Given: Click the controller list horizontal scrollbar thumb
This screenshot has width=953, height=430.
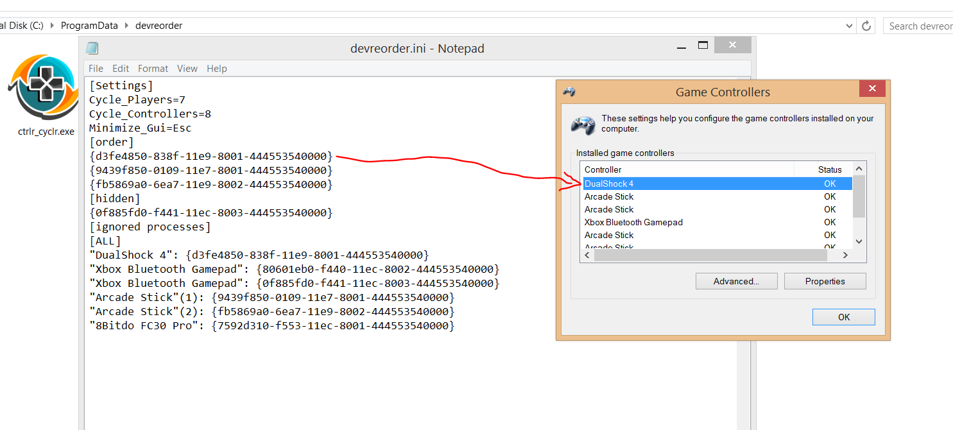Looking at the screenshot, I should 710,255.
